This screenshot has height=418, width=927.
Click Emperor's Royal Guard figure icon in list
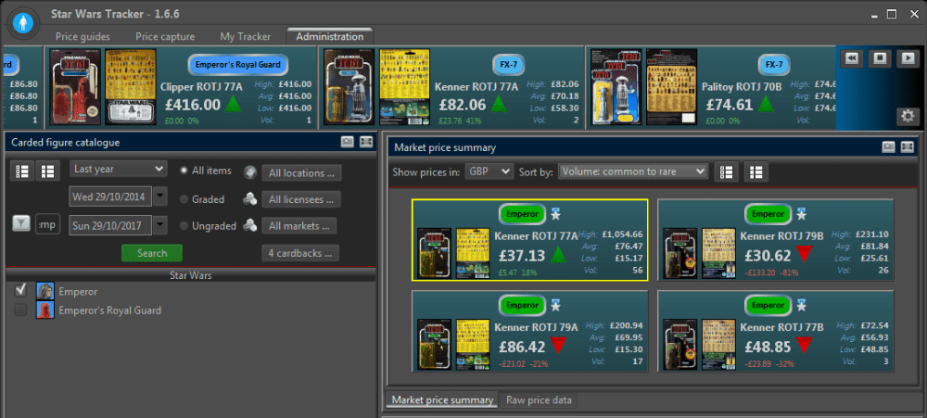pyautogui.click(x=44, y=310)
